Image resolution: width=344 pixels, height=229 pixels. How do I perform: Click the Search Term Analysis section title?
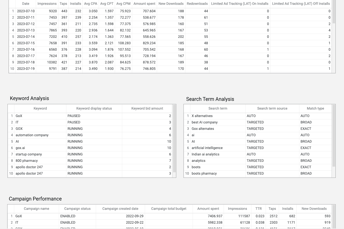(x=210, y=99)
